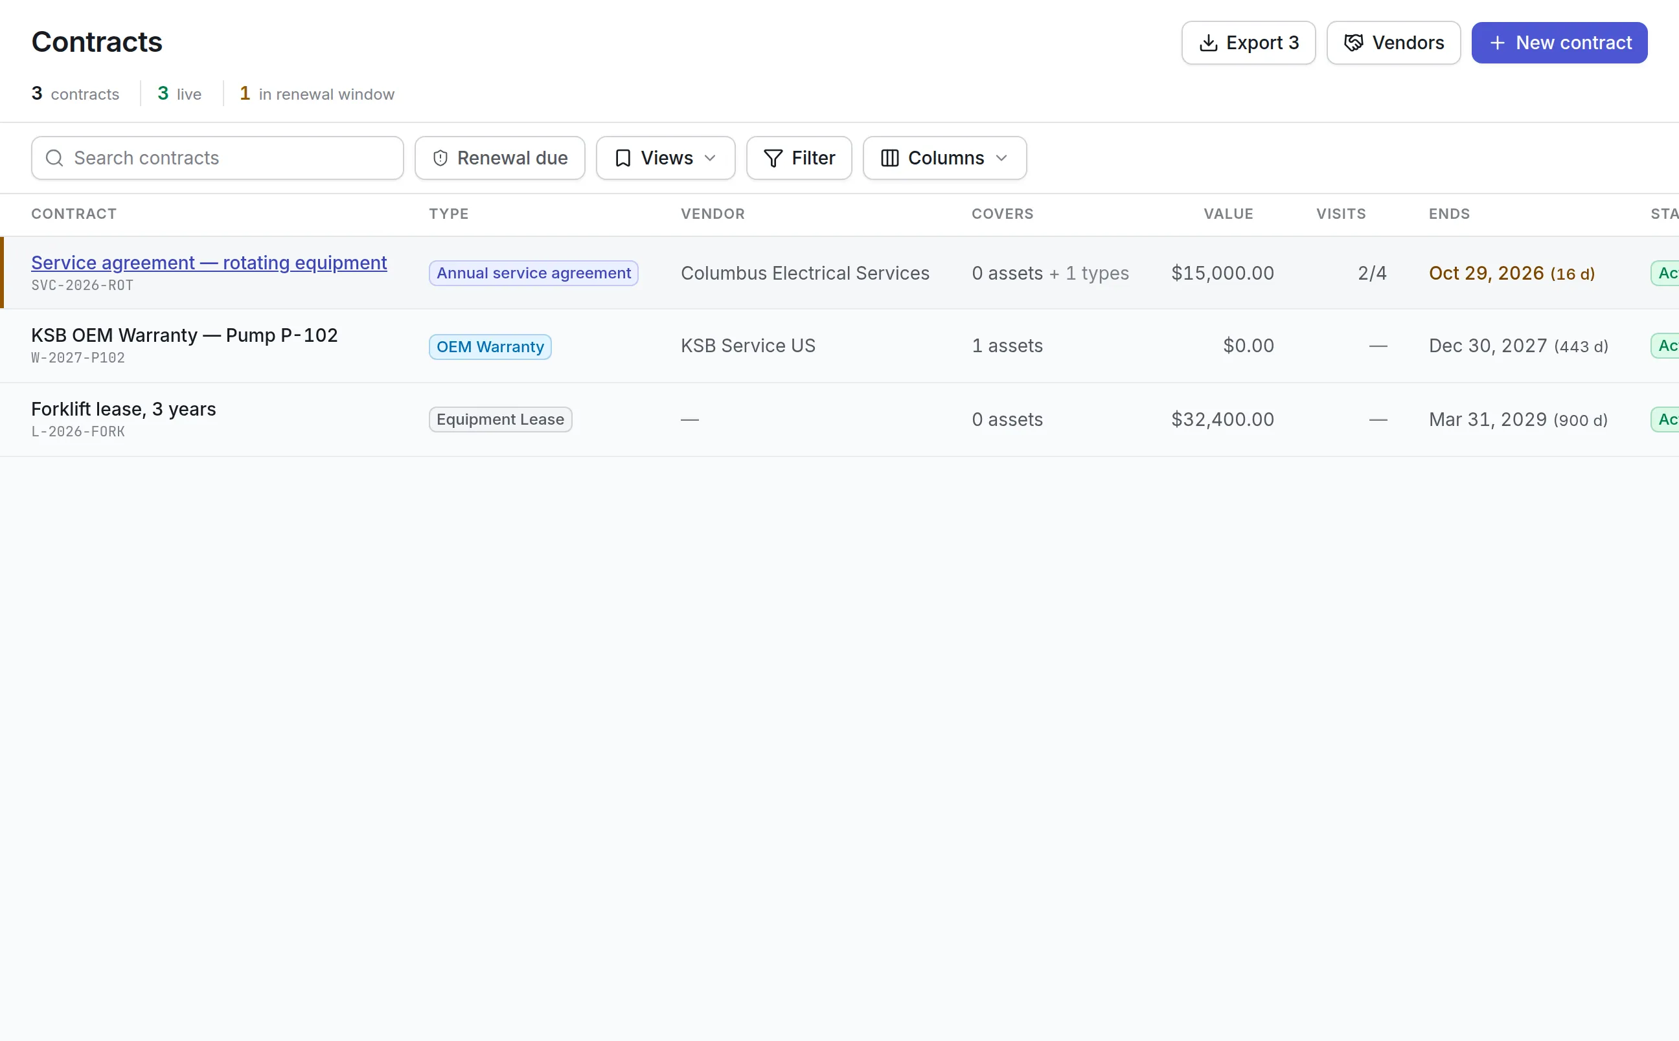Focus the Search contracts field
This screenshot has width=1679, height=1041.
click(x=217, y=159)
